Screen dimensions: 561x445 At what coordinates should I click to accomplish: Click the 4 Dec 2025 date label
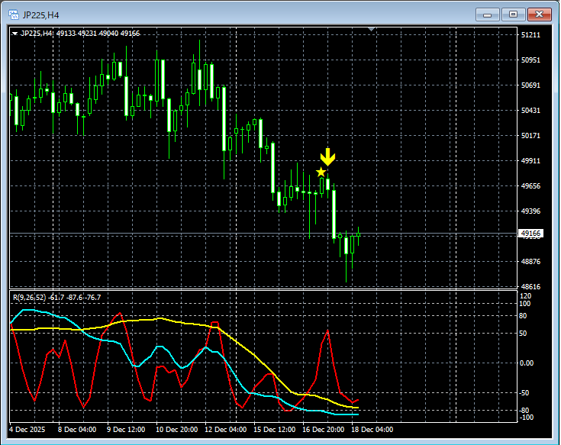coord(28,430)
